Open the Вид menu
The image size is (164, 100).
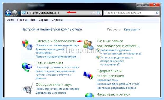(x=33, y=20)
